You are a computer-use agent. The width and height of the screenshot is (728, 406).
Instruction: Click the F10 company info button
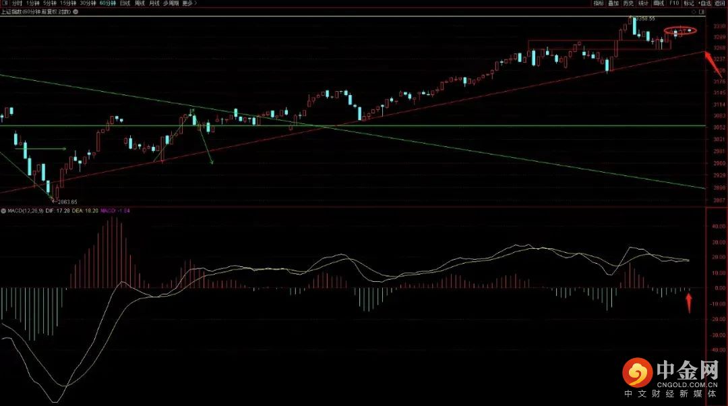pos(673,3)
